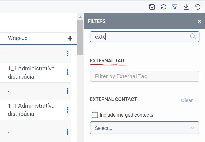Toggle the filters funnel icon
The height and width of the screenshot is (142, 205).
click(x=175, y=7)
